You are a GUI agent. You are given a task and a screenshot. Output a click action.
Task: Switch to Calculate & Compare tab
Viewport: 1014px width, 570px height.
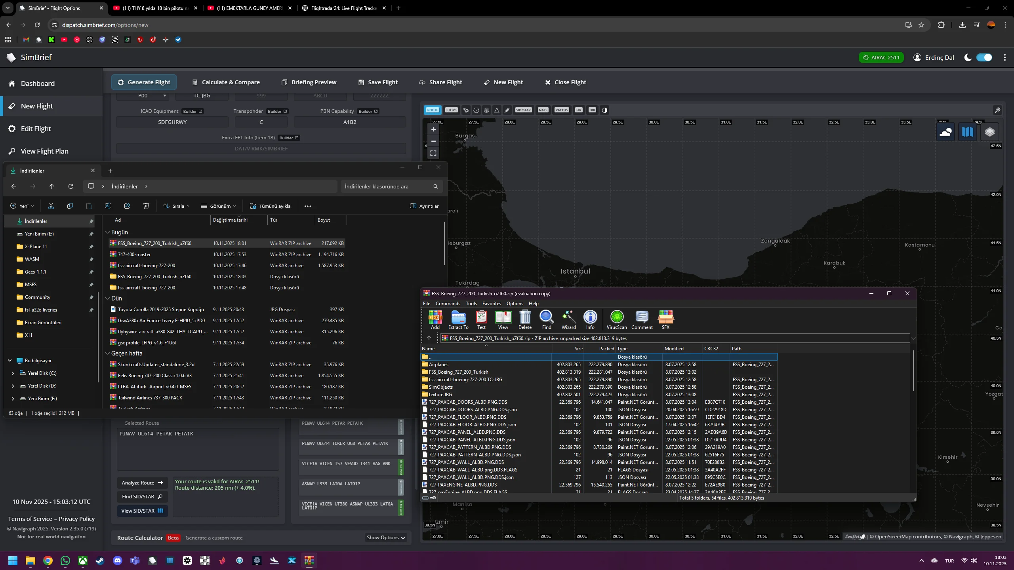(226, 82)
